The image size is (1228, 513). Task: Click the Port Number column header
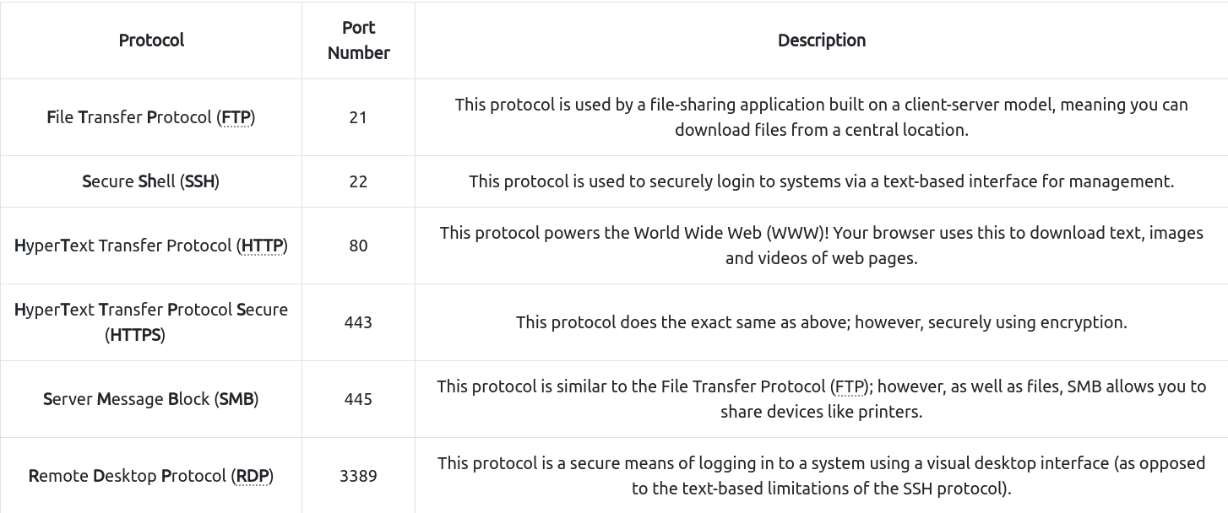pos(358,40)
